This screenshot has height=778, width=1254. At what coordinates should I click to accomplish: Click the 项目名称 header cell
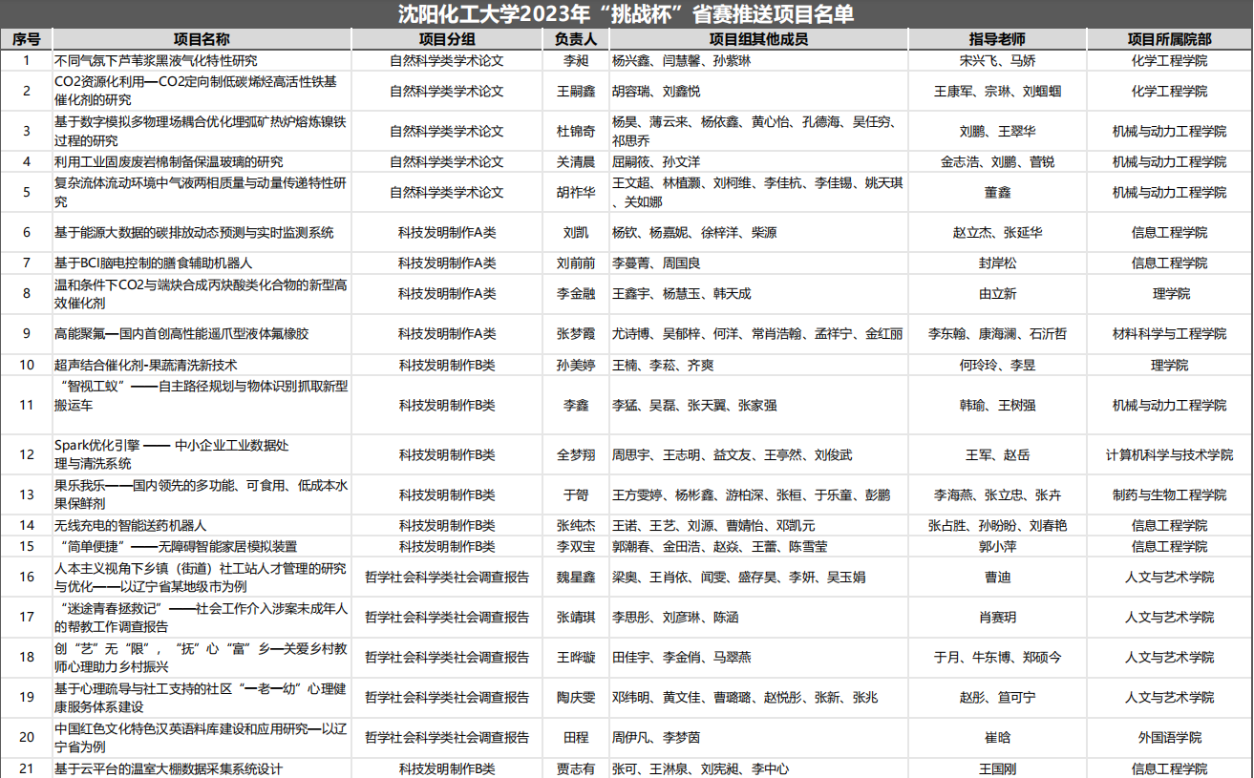tap(202, 39)
